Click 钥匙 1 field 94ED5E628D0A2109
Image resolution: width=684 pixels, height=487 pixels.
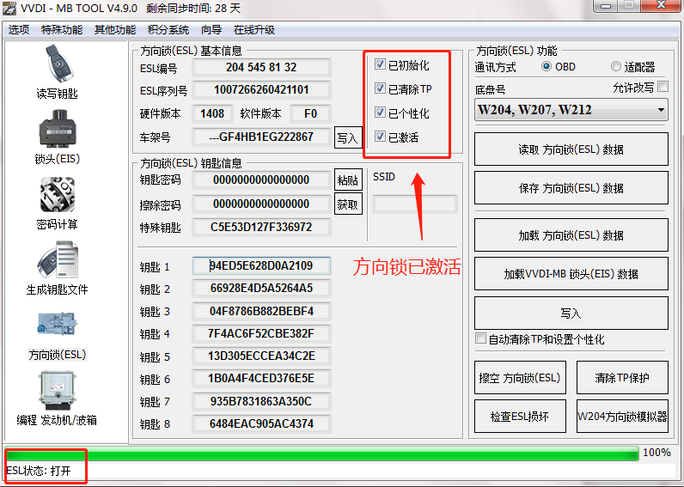pyautogui.click(x=261, y=265)
